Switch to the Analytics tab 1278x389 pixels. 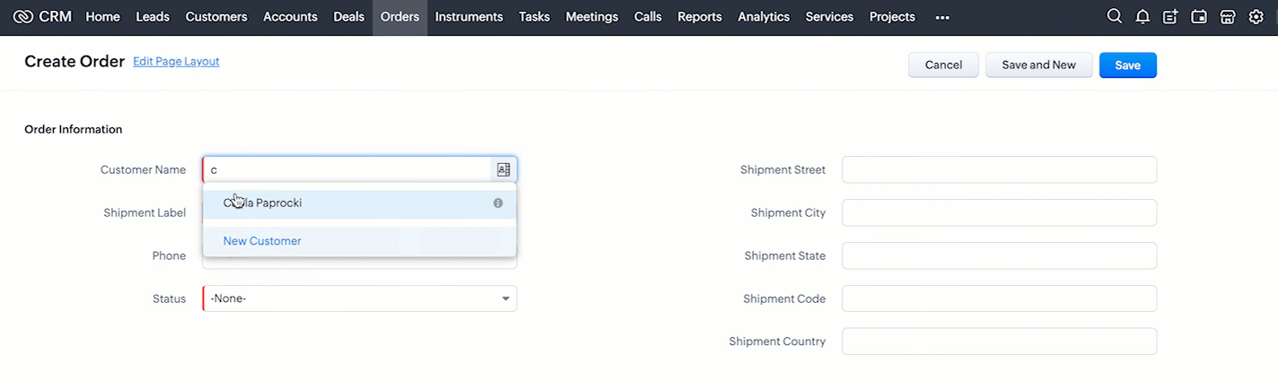point(764,17)
